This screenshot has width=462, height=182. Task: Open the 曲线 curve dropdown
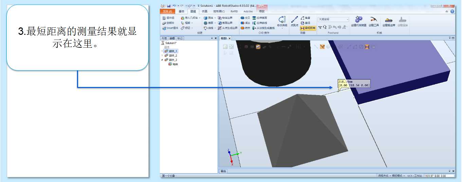209,28
